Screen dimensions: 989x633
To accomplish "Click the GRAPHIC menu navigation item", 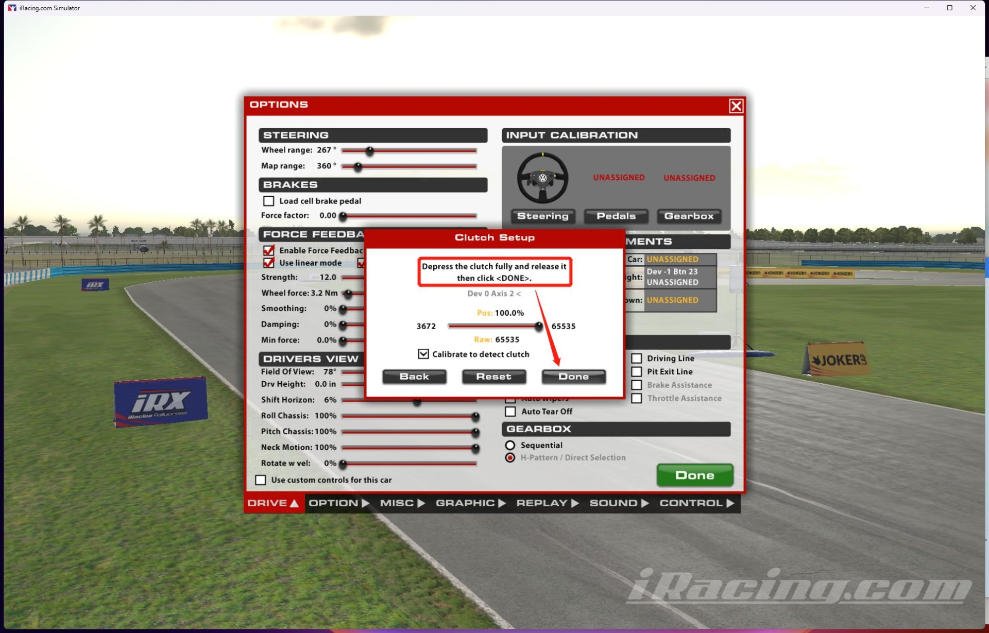I will [x=468, y=503].
